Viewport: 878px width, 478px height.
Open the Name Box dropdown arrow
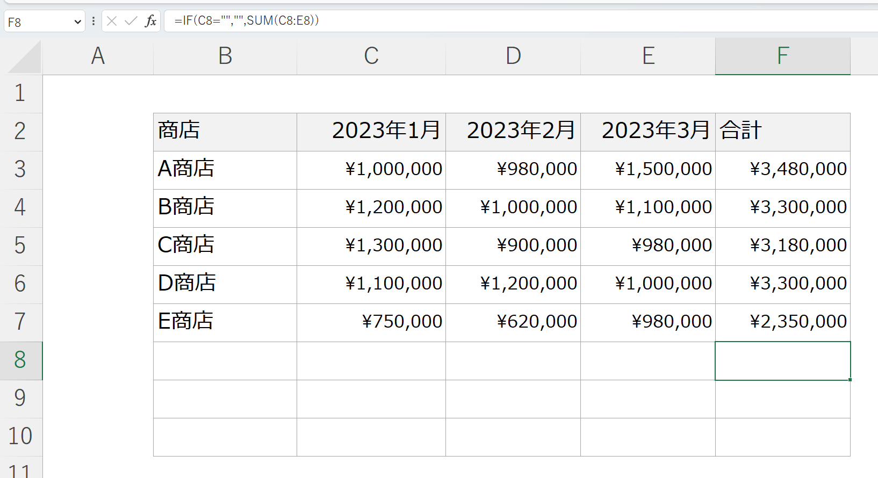77,22
